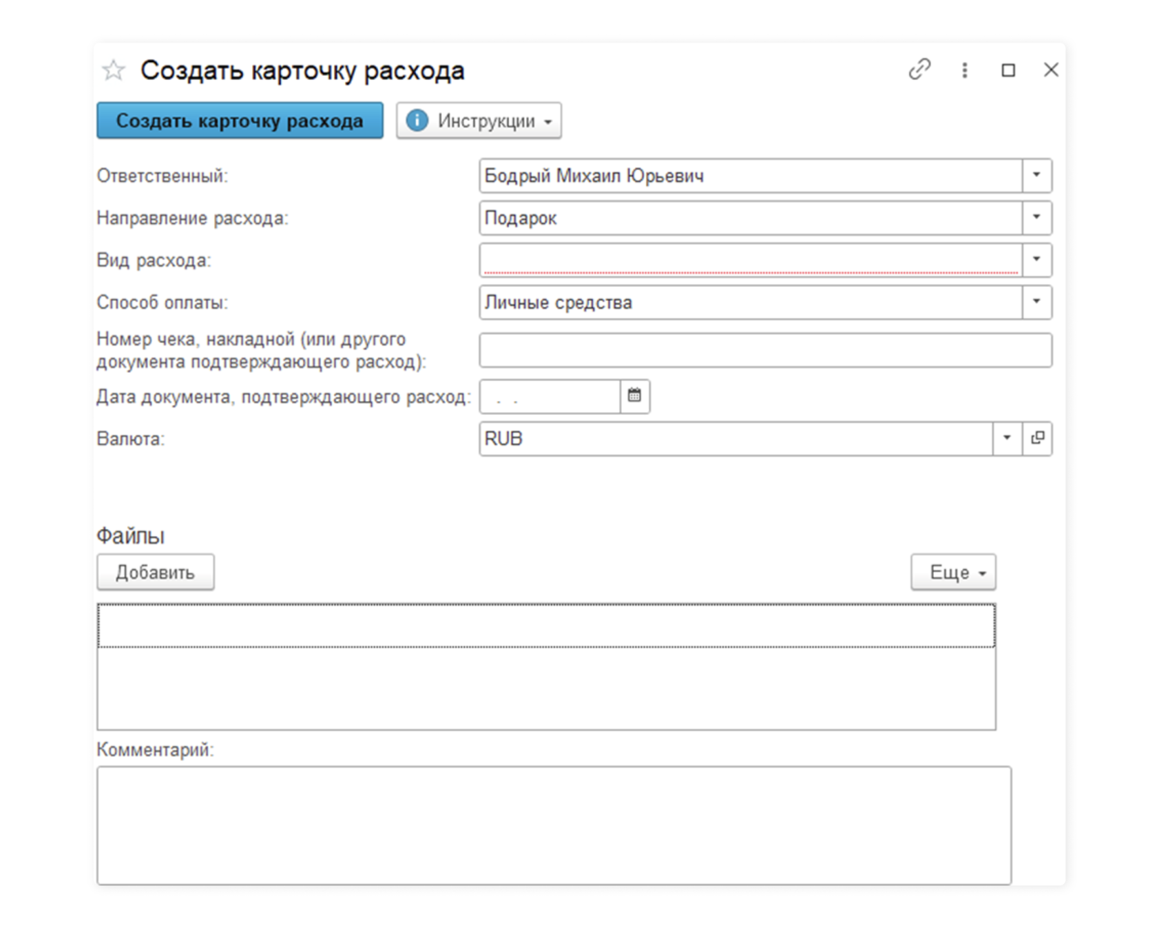
Task: Open the currency RUB record icon
Action: 1037,438
